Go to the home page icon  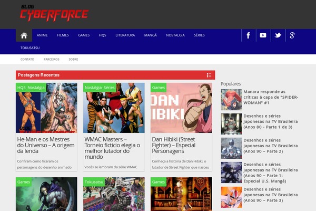(x=24, y=35)
